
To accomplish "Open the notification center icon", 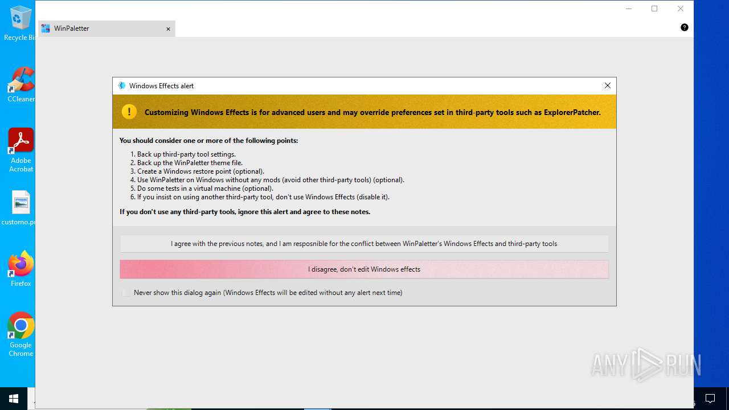I will pos(710,399).
